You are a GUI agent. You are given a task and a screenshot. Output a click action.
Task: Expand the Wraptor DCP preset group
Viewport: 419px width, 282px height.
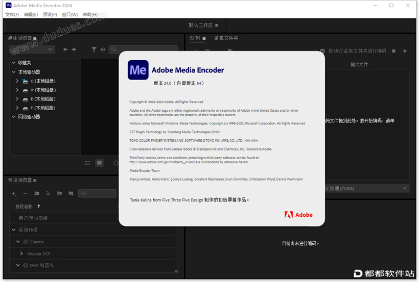(21, 253)
